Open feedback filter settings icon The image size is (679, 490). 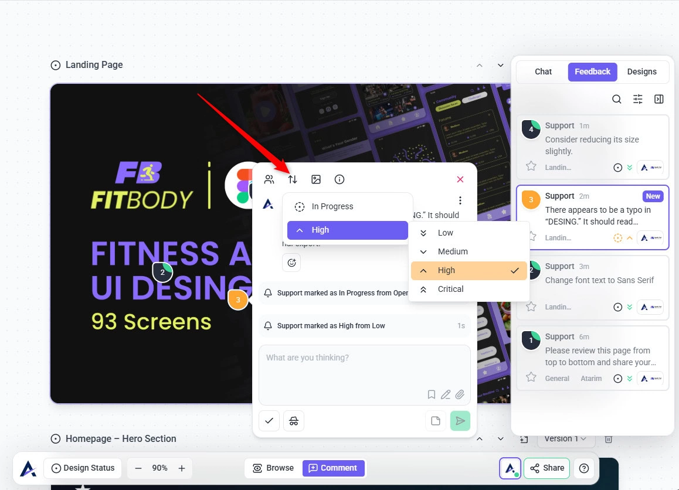(x=638, y=99)
